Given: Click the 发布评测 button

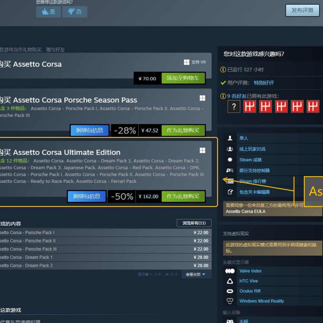Looking at the screenshot, I should tap(302, 10).
